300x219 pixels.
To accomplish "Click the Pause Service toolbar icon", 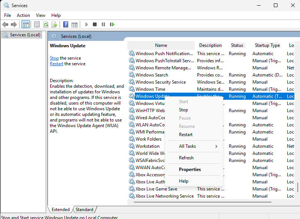I will 103,24.
